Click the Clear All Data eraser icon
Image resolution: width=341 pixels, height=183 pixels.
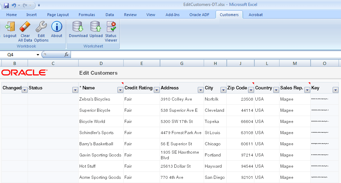click(x=25, y=27)
